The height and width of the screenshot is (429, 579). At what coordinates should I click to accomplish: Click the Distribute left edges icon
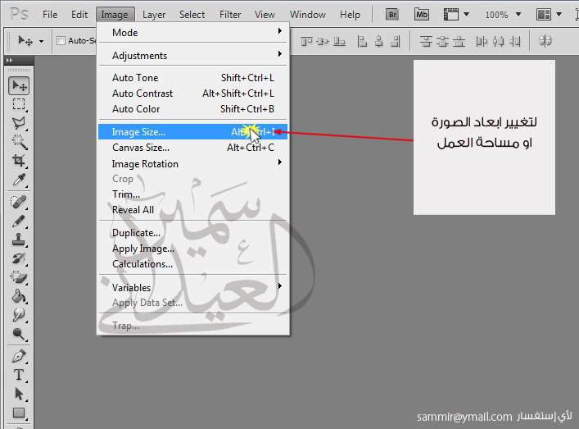click(x=482, y=41)
